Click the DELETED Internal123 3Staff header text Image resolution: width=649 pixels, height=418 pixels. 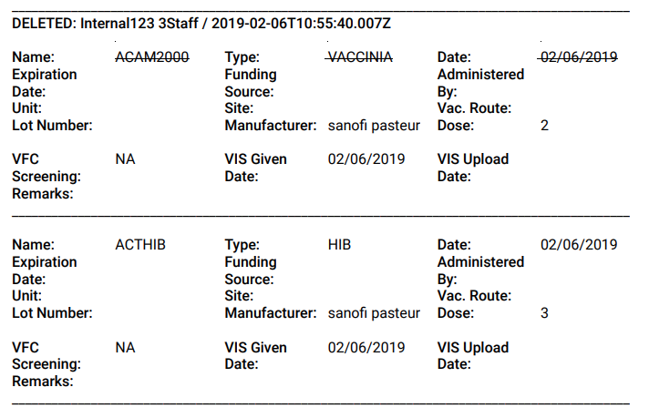pyautogui.click(x=201, y=23)
